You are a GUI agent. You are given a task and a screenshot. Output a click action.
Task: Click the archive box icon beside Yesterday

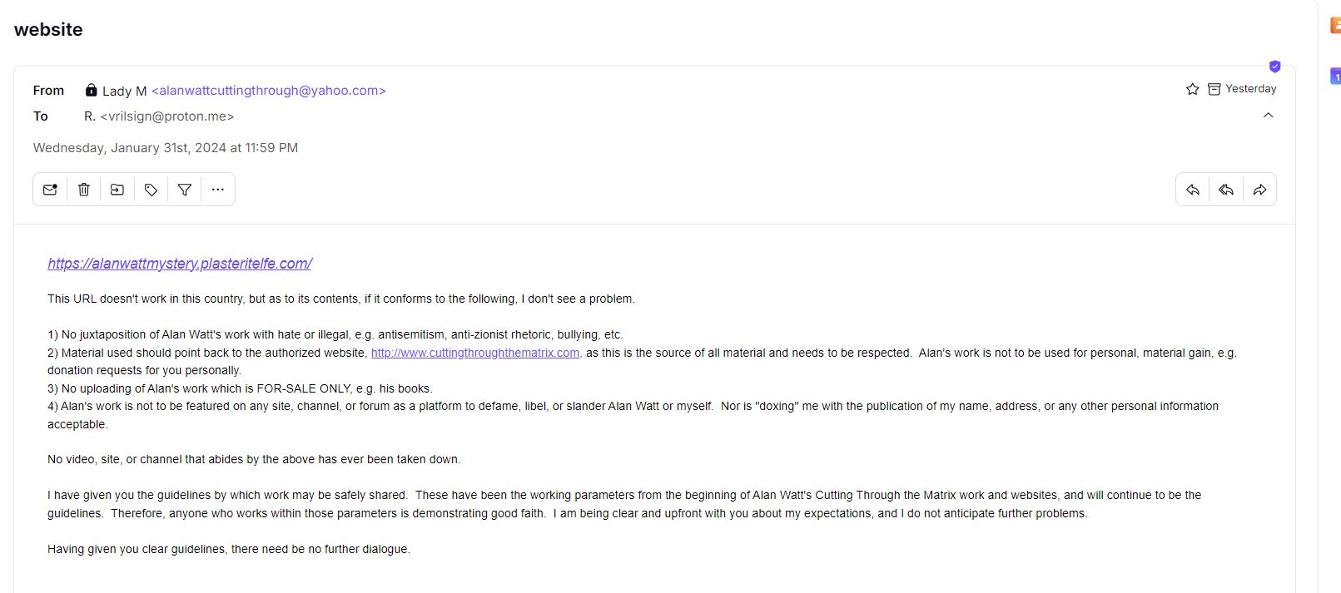(x=1214, y=89)
